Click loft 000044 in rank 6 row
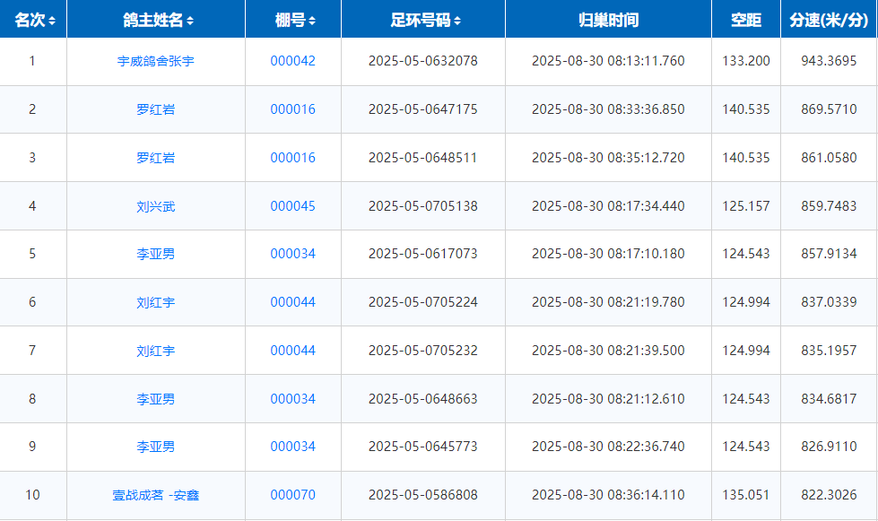Screen dimensions: 878x521 coord(293,302)
